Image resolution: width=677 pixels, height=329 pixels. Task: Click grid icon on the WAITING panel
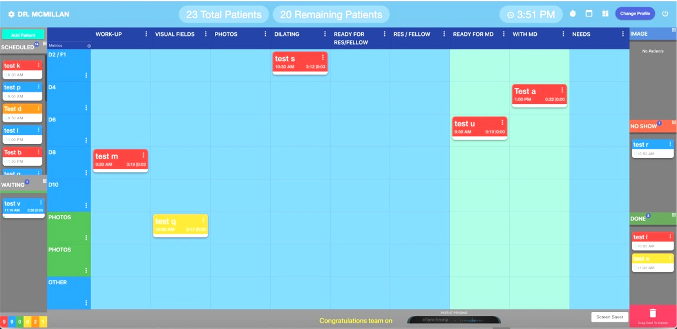[x=45, y=181]
